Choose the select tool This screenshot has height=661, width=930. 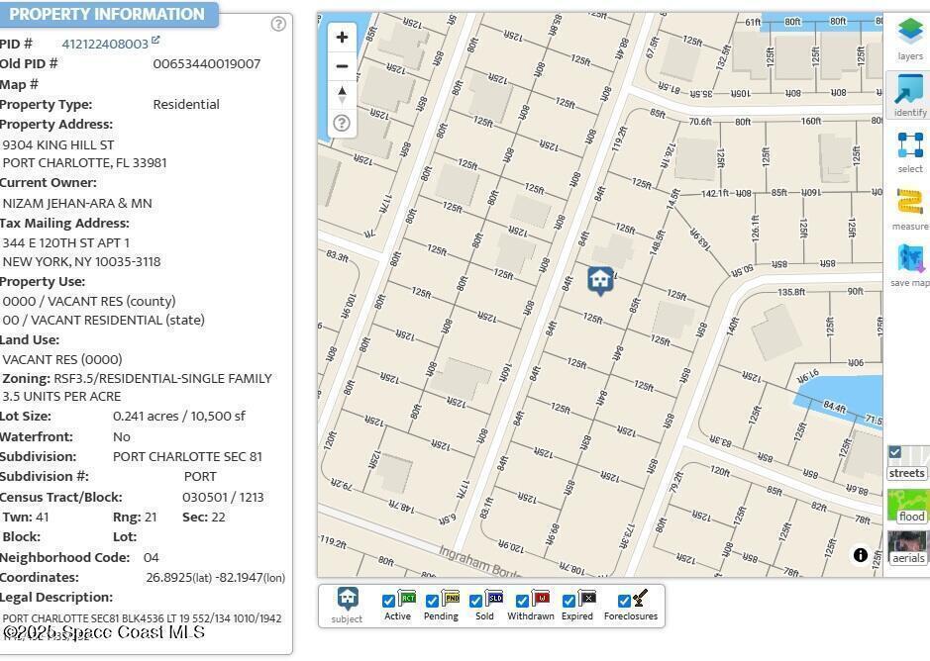pyautogui.click(x=909, y=151)
